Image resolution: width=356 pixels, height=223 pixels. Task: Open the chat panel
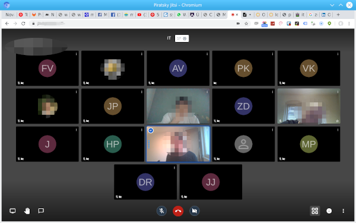coord(41,211)
